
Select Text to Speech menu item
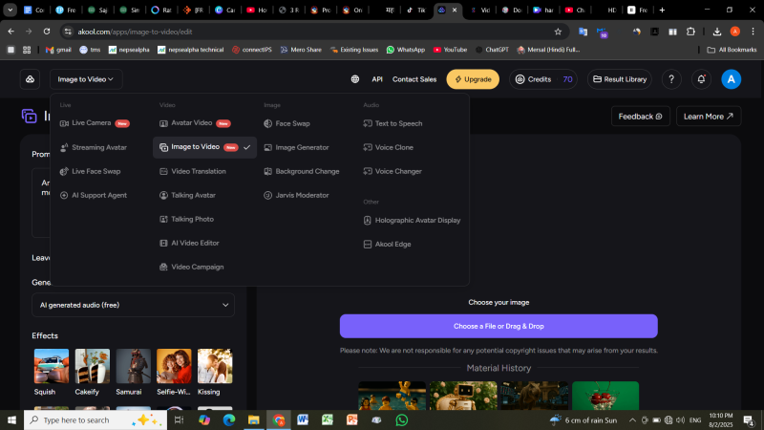tap(398, 123)
